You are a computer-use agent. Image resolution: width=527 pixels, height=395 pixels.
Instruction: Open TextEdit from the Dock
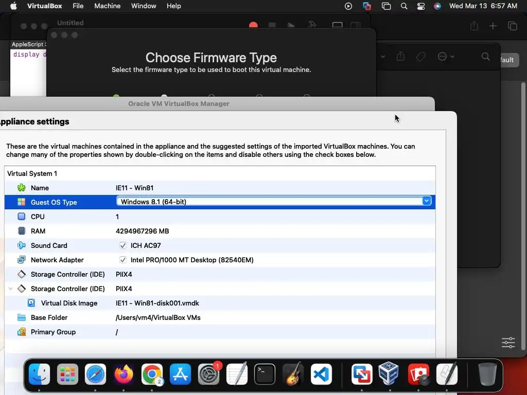(237, 374)
